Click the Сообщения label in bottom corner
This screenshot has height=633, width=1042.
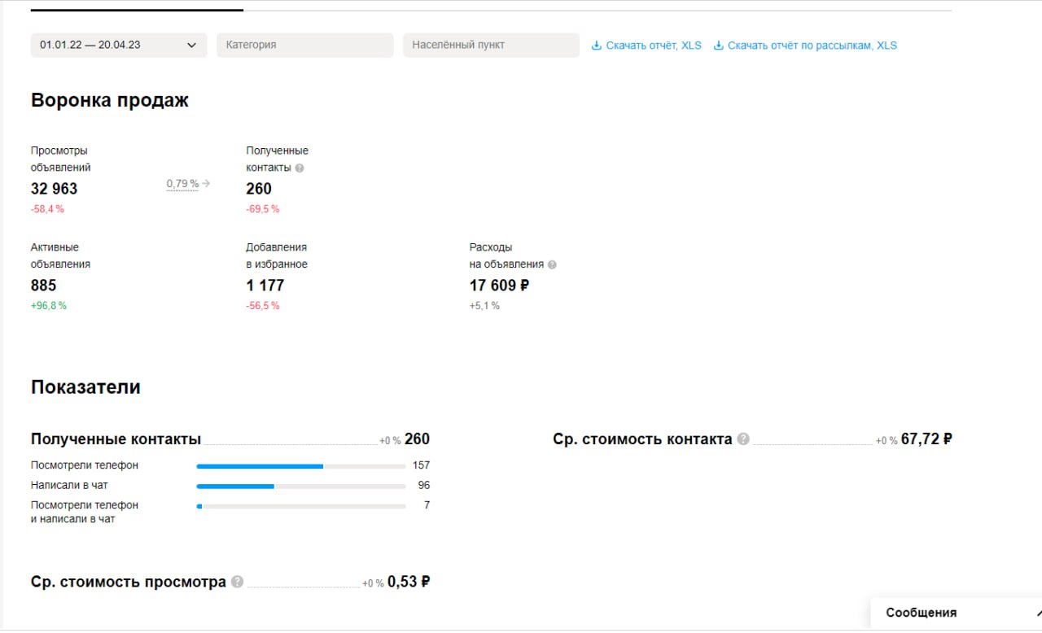coord(921,613)
